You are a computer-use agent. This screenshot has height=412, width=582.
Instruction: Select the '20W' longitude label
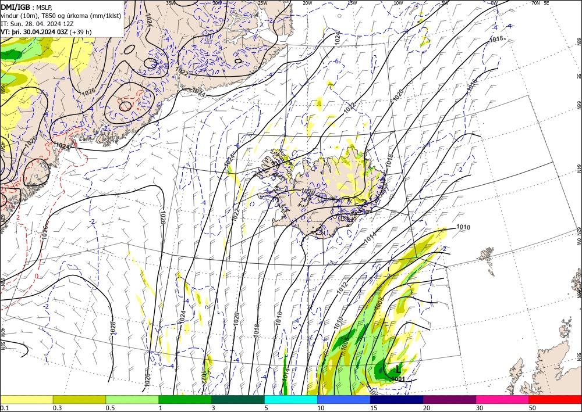pos(307,3)
